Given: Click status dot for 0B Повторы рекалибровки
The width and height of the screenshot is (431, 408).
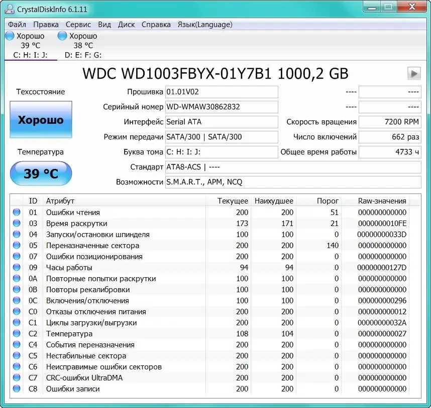Looking at the screenshot, I should click(17, 289).
